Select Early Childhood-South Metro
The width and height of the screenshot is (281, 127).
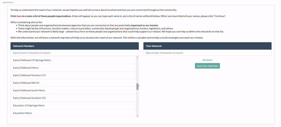click(73, 90)
